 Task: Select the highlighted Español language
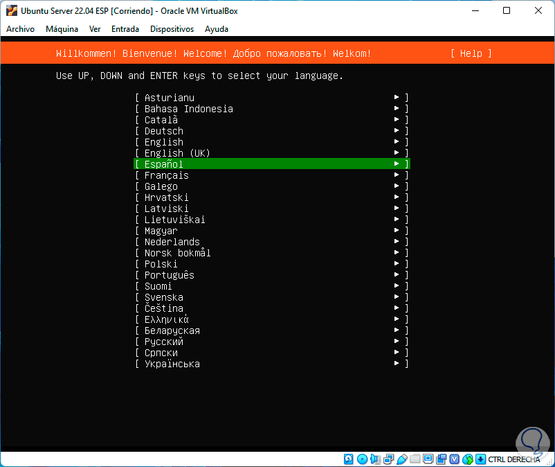point(272,164)
